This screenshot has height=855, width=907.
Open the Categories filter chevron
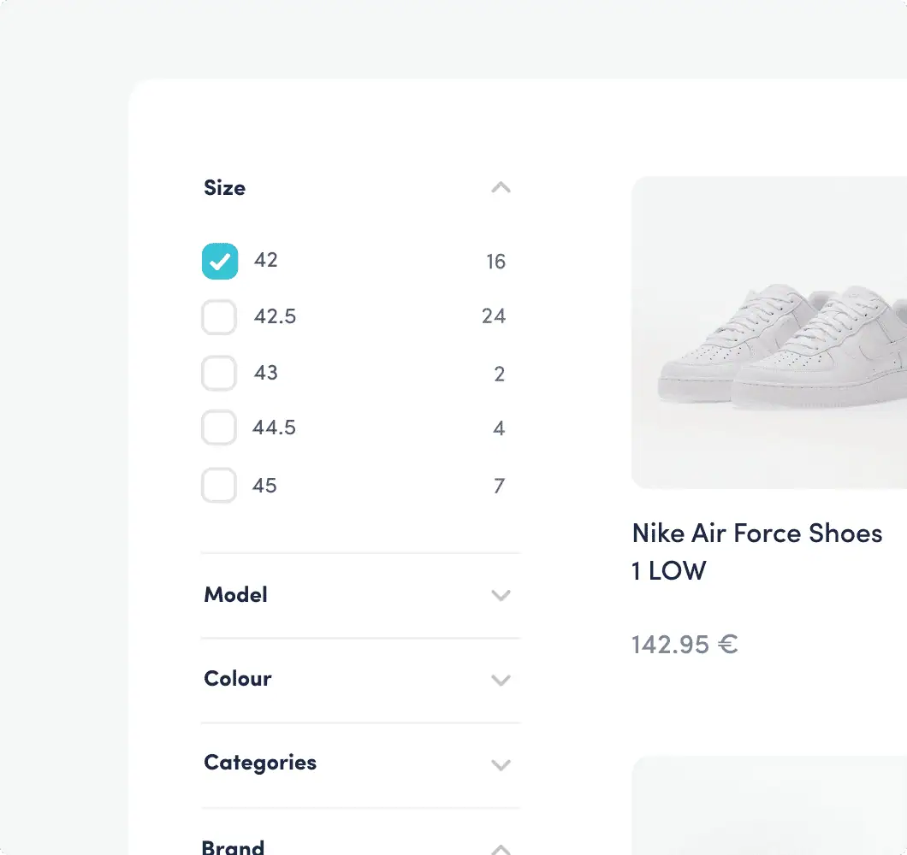click(501, 764)
